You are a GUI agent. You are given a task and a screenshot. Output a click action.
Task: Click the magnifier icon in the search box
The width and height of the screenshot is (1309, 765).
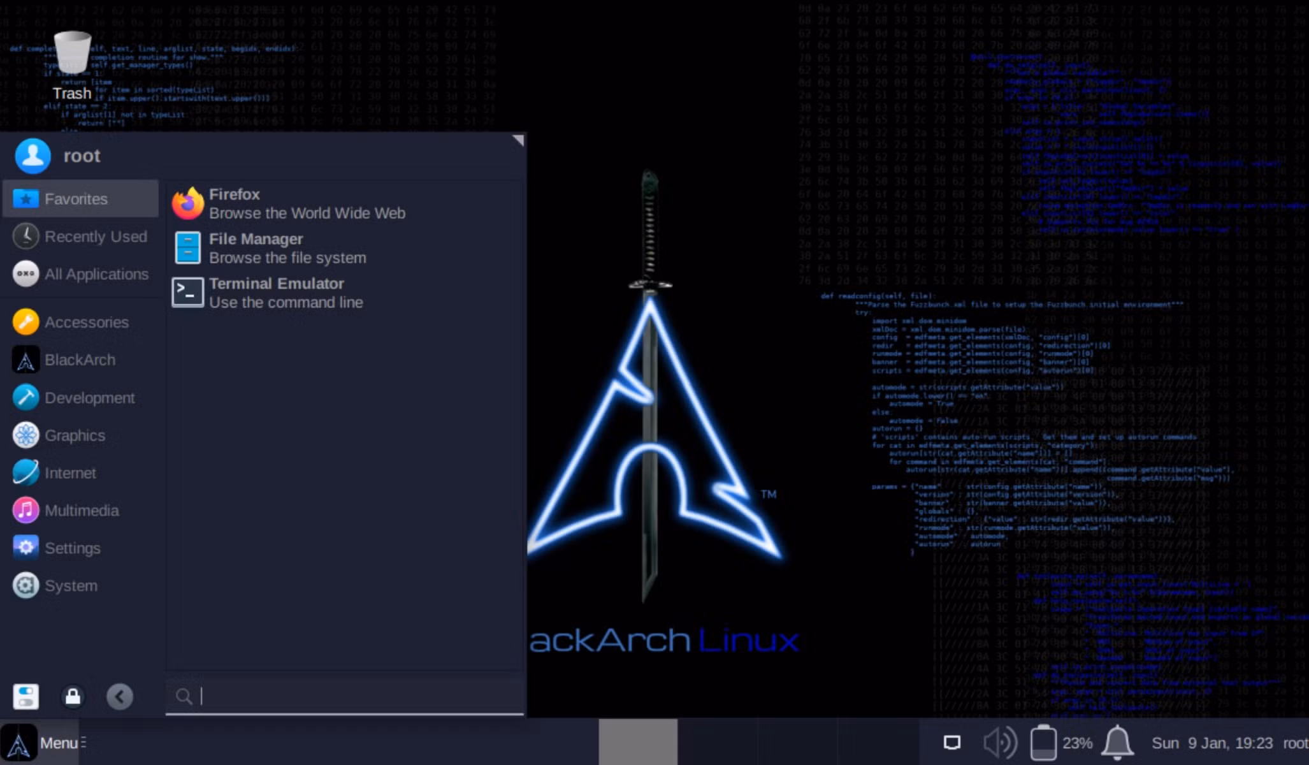click(184, 697)
